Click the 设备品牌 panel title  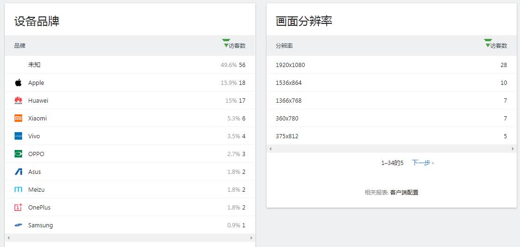coord(37,21)
